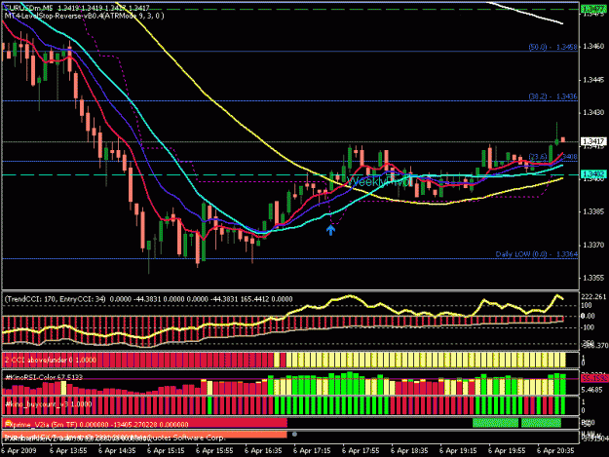The height and width of the screenshot is (457, 609).
Task: Click '6 Apr 17:55' on the time axis
Action: pos(361,451)
